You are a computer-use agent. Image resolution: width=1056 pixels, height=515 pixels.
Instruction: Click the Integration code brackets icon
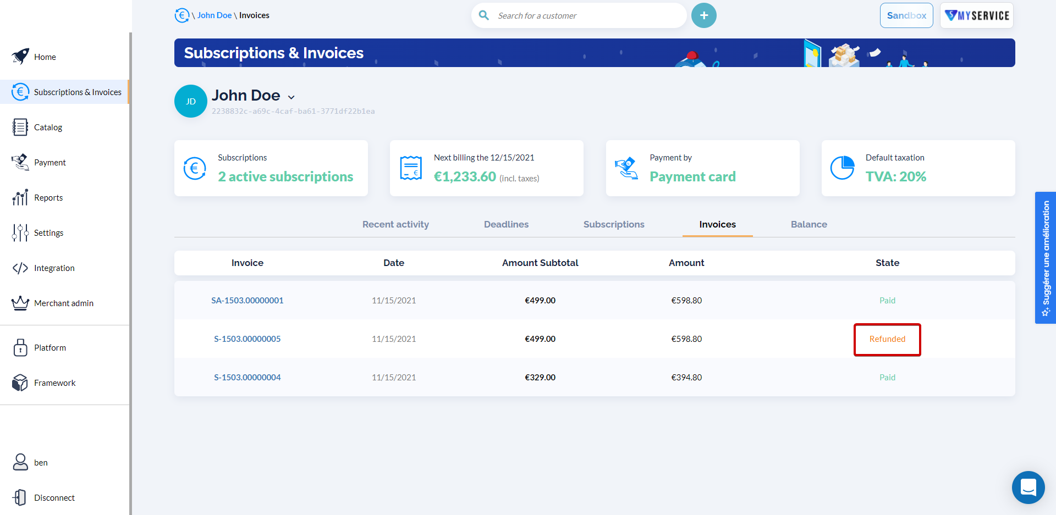(20, 268)
